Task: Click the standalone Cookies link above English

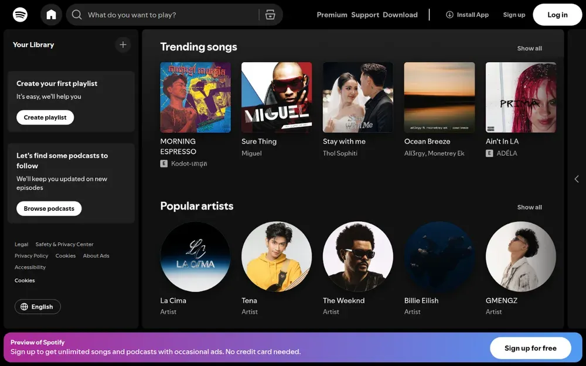Action: (x=25, y=281)
